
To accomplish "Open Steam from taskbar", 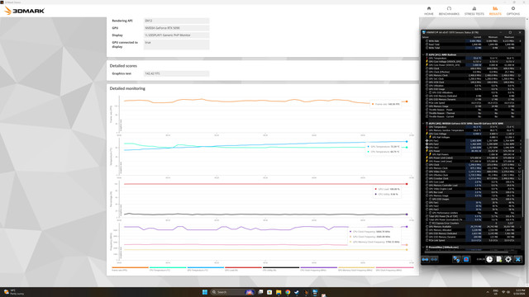I will pos(297,292).
